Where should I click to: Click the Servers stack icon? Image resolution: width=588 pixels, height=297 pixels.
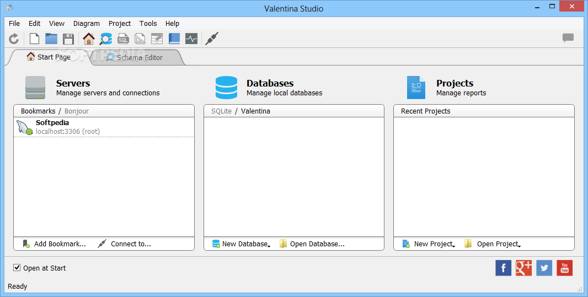pos(35,88)
